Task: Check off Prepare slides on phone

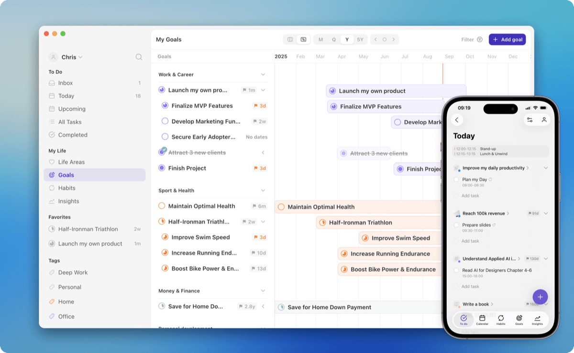Action: (x=456, y=225)
